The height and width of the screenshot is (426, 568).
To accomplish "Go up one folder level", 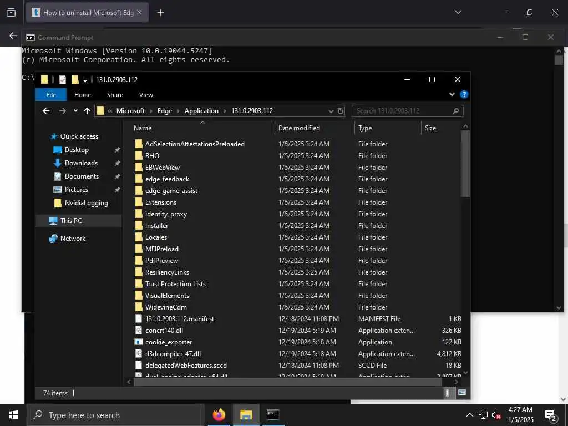I will coord(87,111).
